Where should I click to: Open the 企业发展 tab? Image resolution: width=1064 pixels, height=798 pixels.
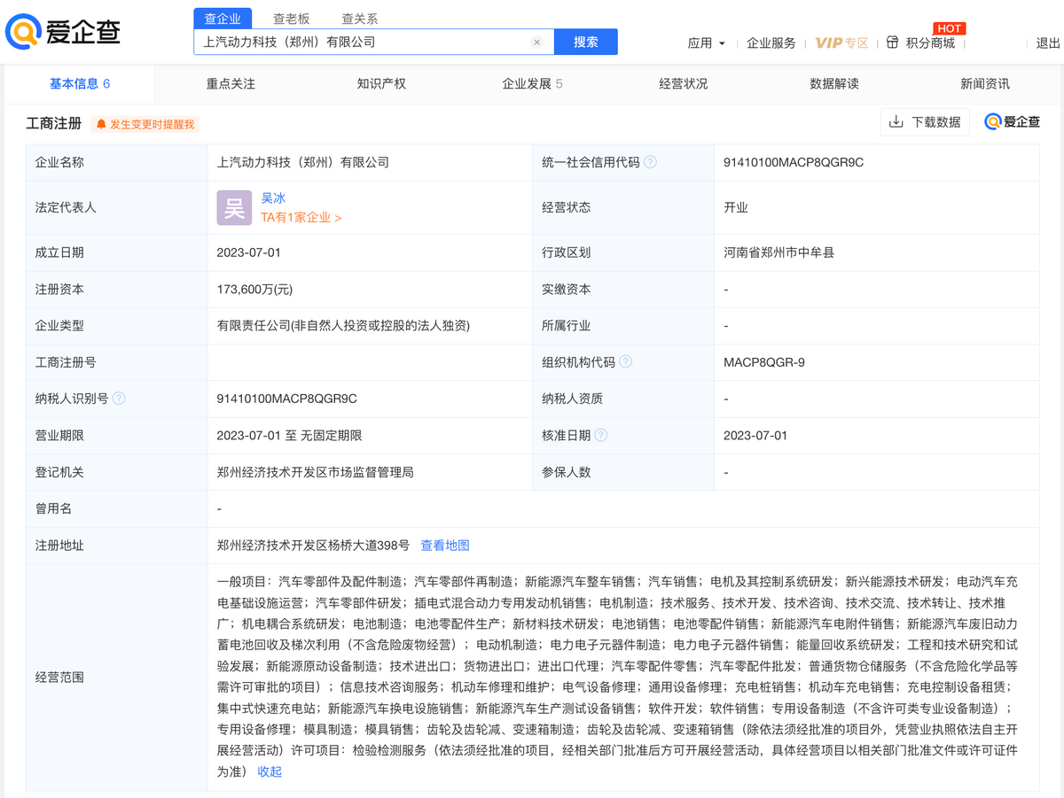(532, 83)
